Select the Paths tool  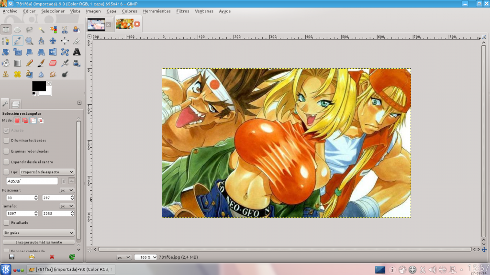pyautogui.click(x=6, y=41)
